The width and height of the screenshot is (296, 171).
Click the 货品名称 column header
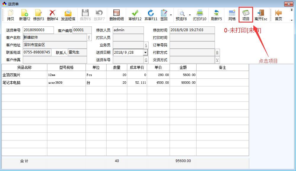pos(24,68)
